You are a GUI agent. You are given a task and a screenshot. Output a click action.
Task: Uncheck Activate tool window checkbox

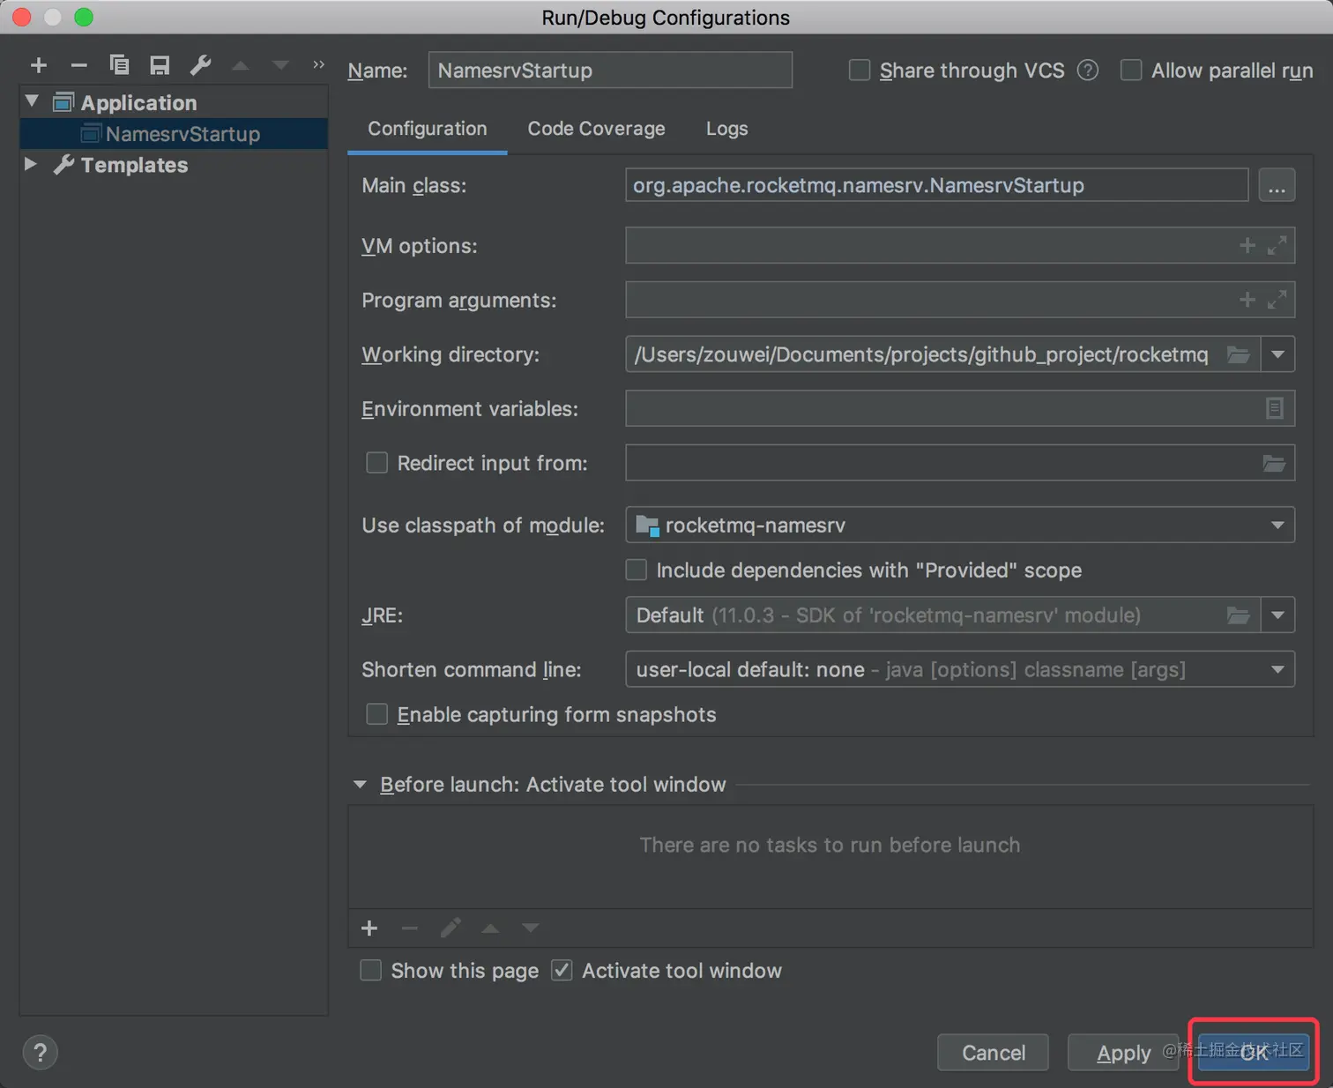[562, 971]
